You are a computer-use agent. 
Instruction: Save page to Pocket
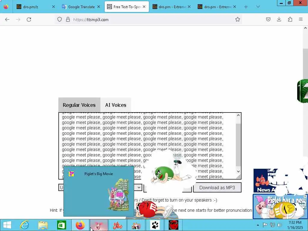coord(268,20)
